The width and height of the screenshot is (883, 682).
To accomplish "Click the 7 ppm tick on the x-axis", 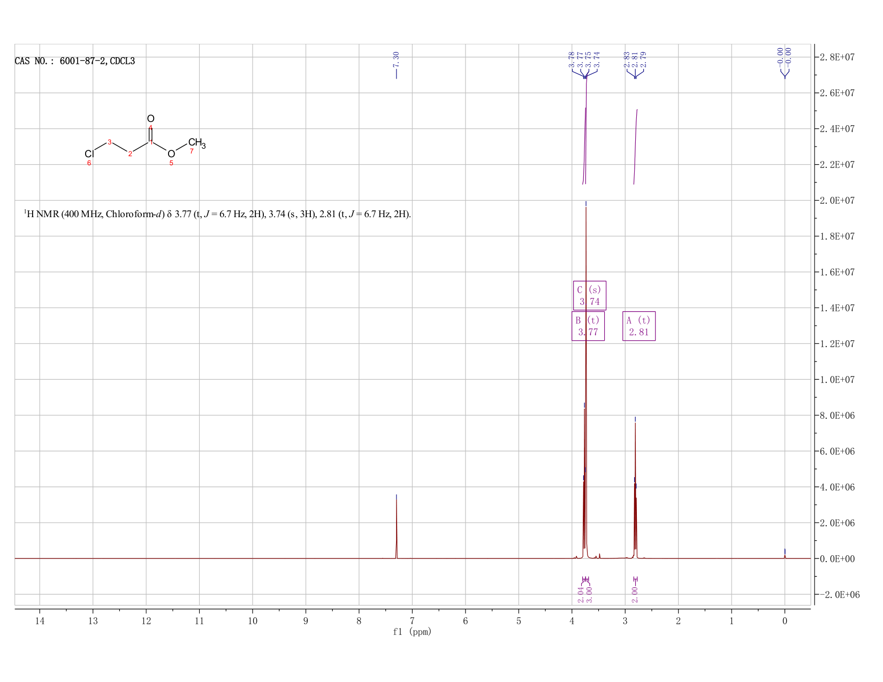I will click(412, 620).
